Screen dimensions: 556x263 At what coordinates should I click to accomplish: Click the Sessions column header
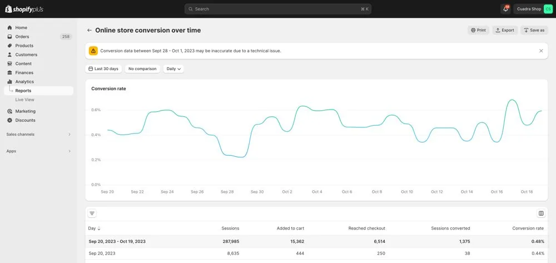pos(230,229)
